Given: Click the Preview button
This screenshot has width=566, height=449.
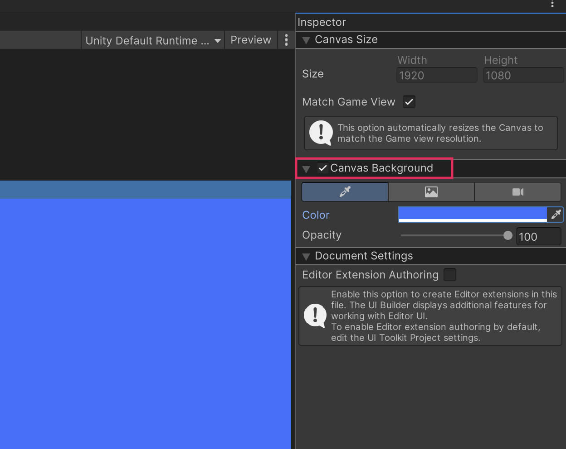Looking at the screenshot, I should (x=251, y=40).
